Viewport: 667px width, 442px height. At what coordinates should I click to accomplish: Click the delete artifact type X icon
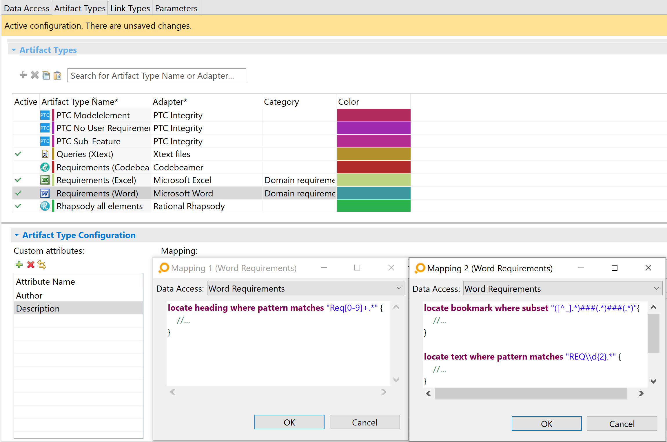(x=35, y=75)
